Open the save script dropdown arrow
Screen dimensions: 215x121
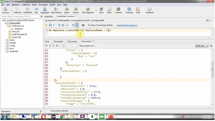tap(54, 25)
